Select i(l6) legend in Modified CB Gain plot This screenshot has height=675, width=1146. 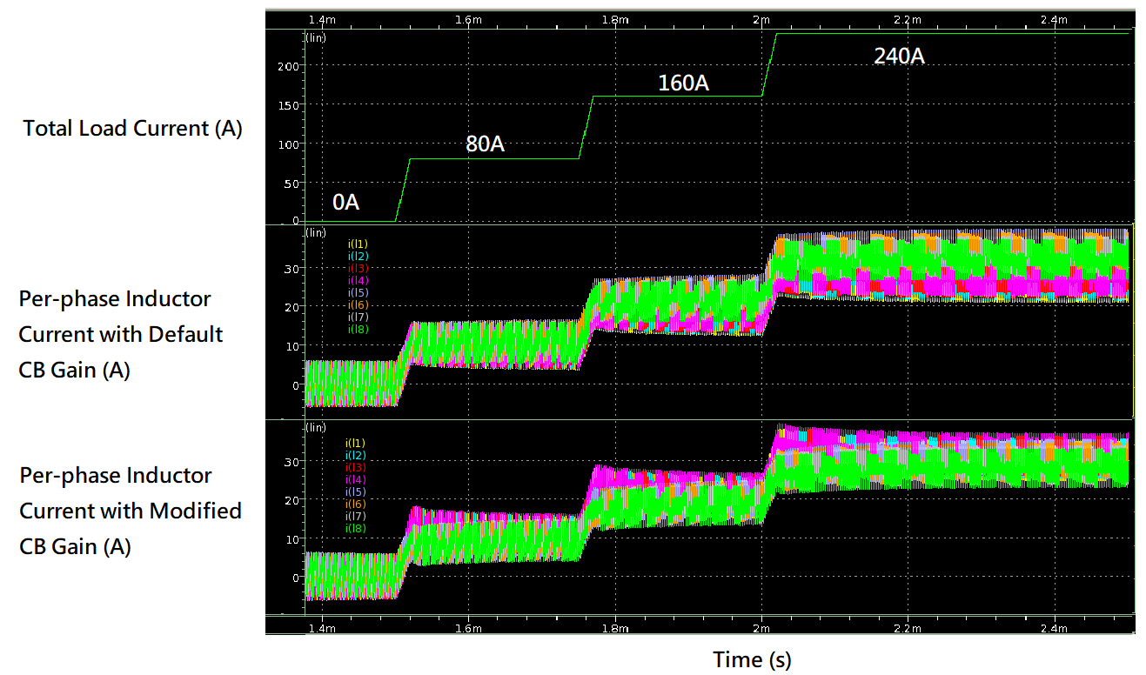356,505
